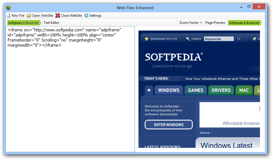
Task: Click the GO search button
Action: [x=239, y=39]
